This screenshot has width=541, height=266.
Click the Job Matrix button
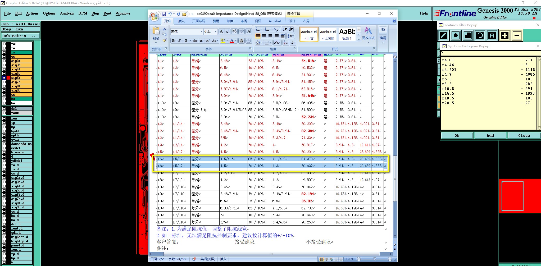pyautogui.click(x=21, y=36)
